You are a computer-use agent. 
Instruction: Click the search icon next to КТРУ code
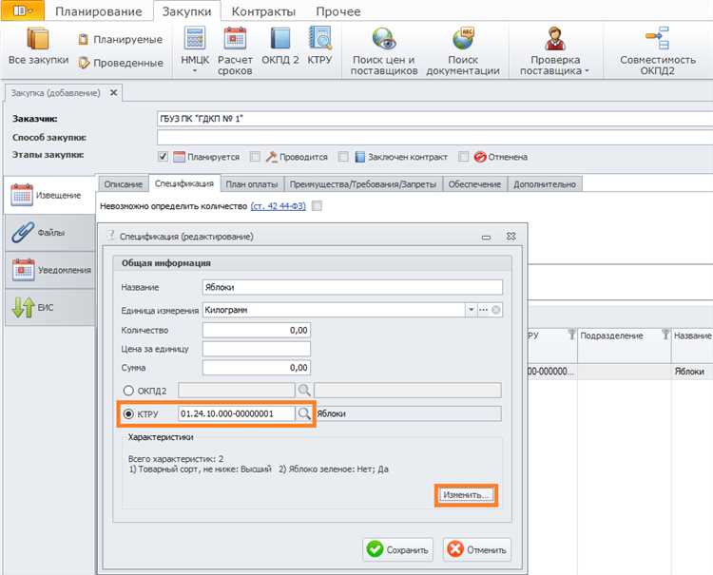click(304, 414)
